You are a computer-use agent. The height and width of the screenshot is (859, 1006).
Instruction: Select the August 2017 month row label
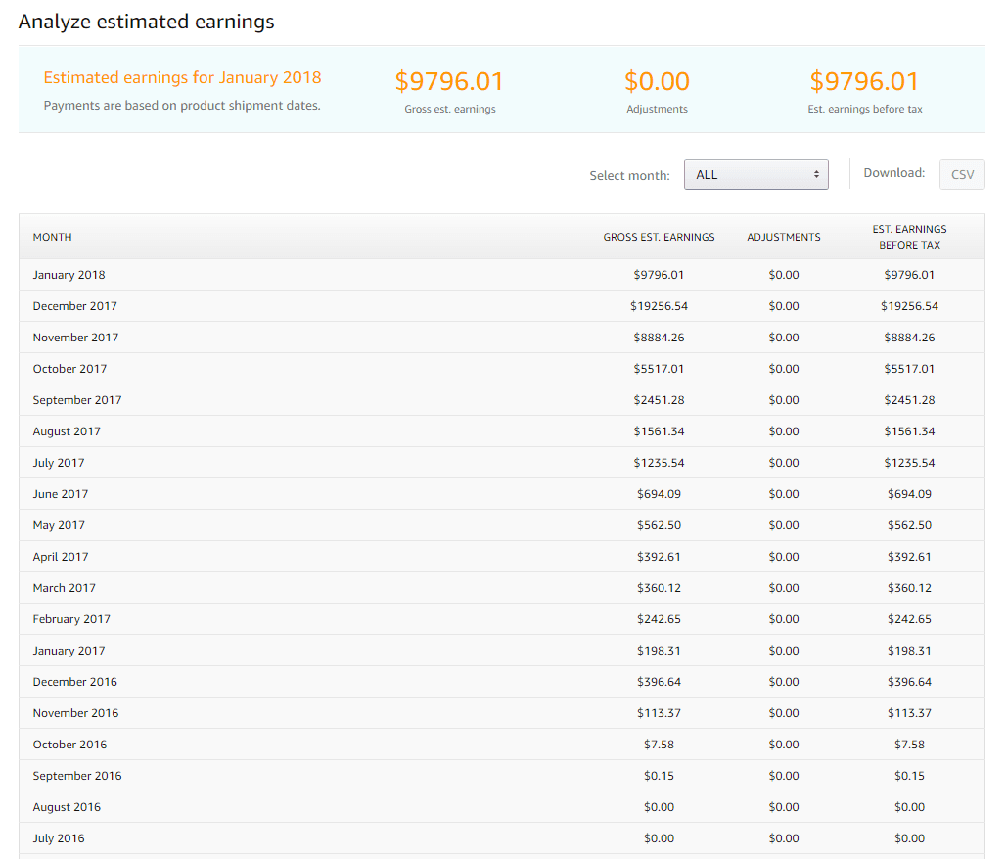[x=67, y=431]
